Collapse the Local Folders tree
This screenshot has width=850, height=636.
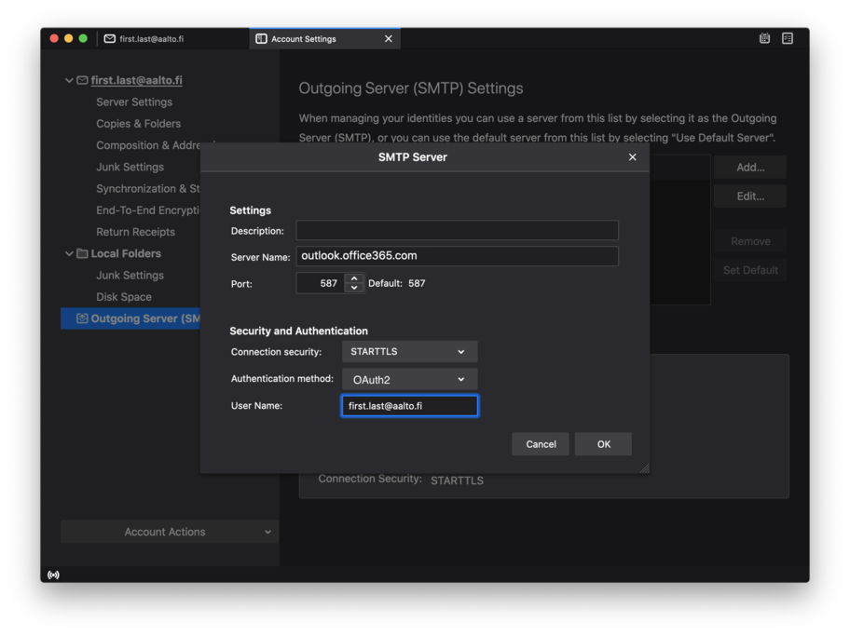(x=69, y=253)
